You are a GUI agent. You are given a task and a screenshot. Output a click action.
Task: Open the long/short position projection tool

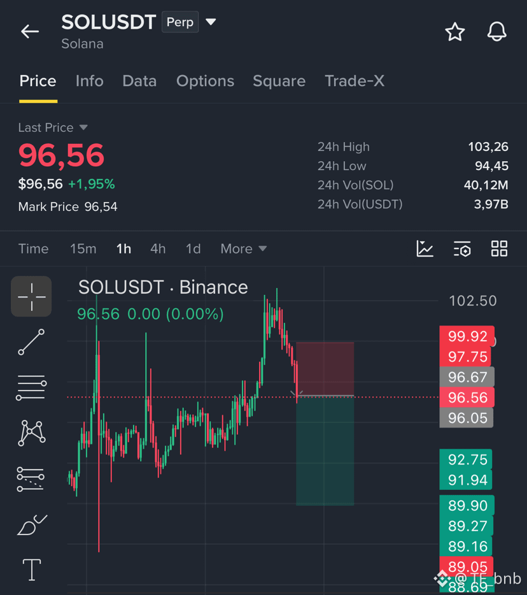pyautogui.click(x=31, y=479)
